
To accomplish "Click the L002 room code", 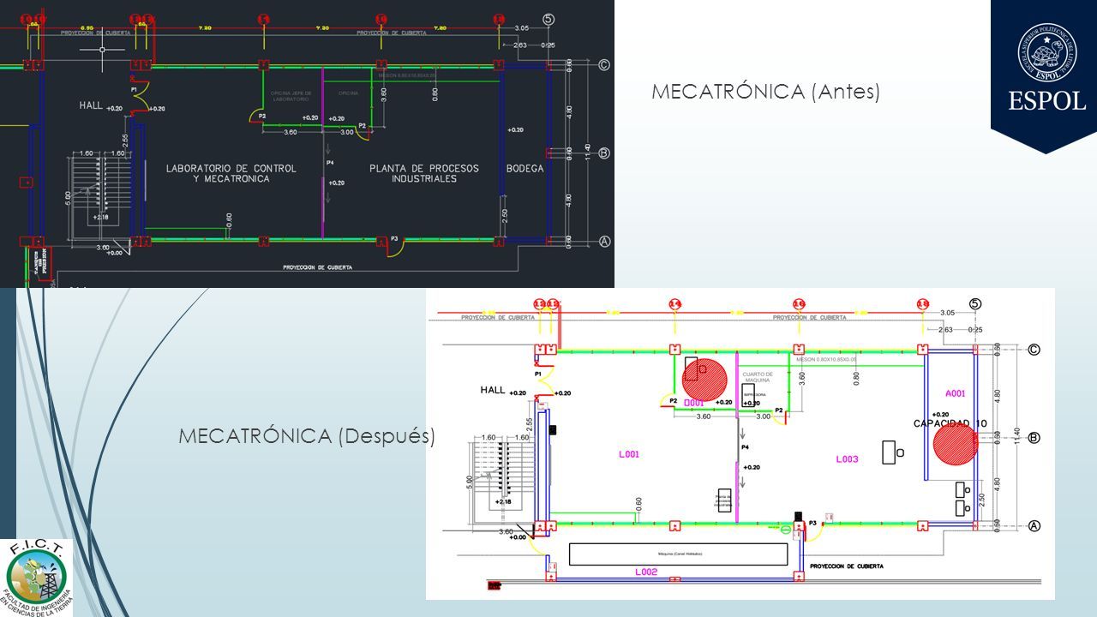I will click(646, 572).
